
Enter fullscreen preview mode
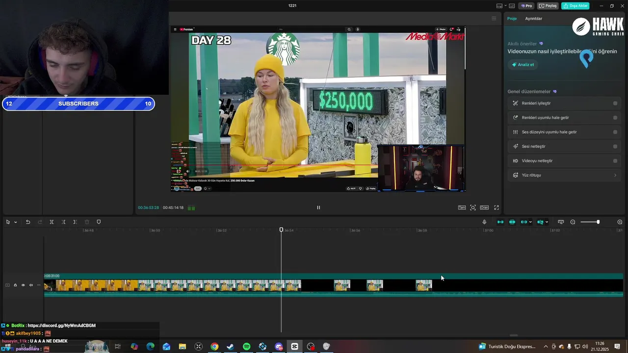coord(497,207)
